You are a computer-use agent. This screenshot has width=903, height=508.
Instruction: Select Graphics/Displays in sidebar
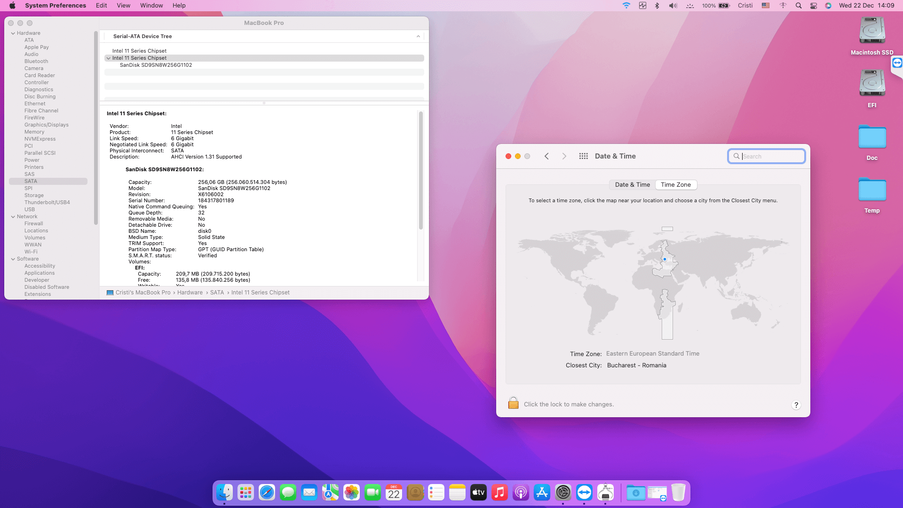click(47, 125)
